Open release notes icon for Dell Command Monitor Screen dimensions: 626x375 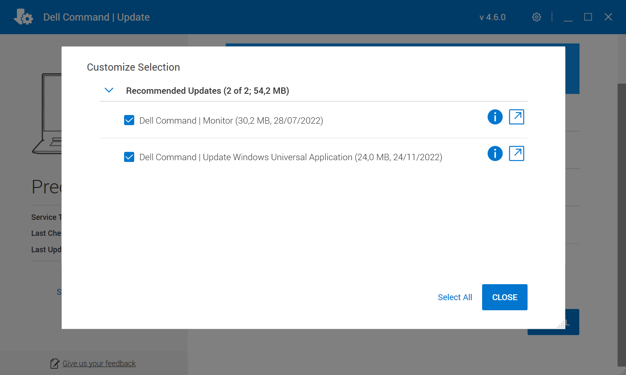pos(516,117)
